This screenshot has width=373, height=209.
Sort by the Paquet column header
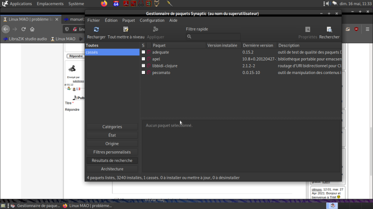click(179, 45)
